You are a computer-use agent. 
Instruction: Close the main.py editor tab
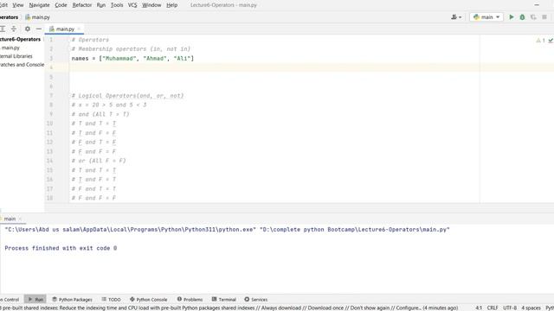tap(79, 29)
